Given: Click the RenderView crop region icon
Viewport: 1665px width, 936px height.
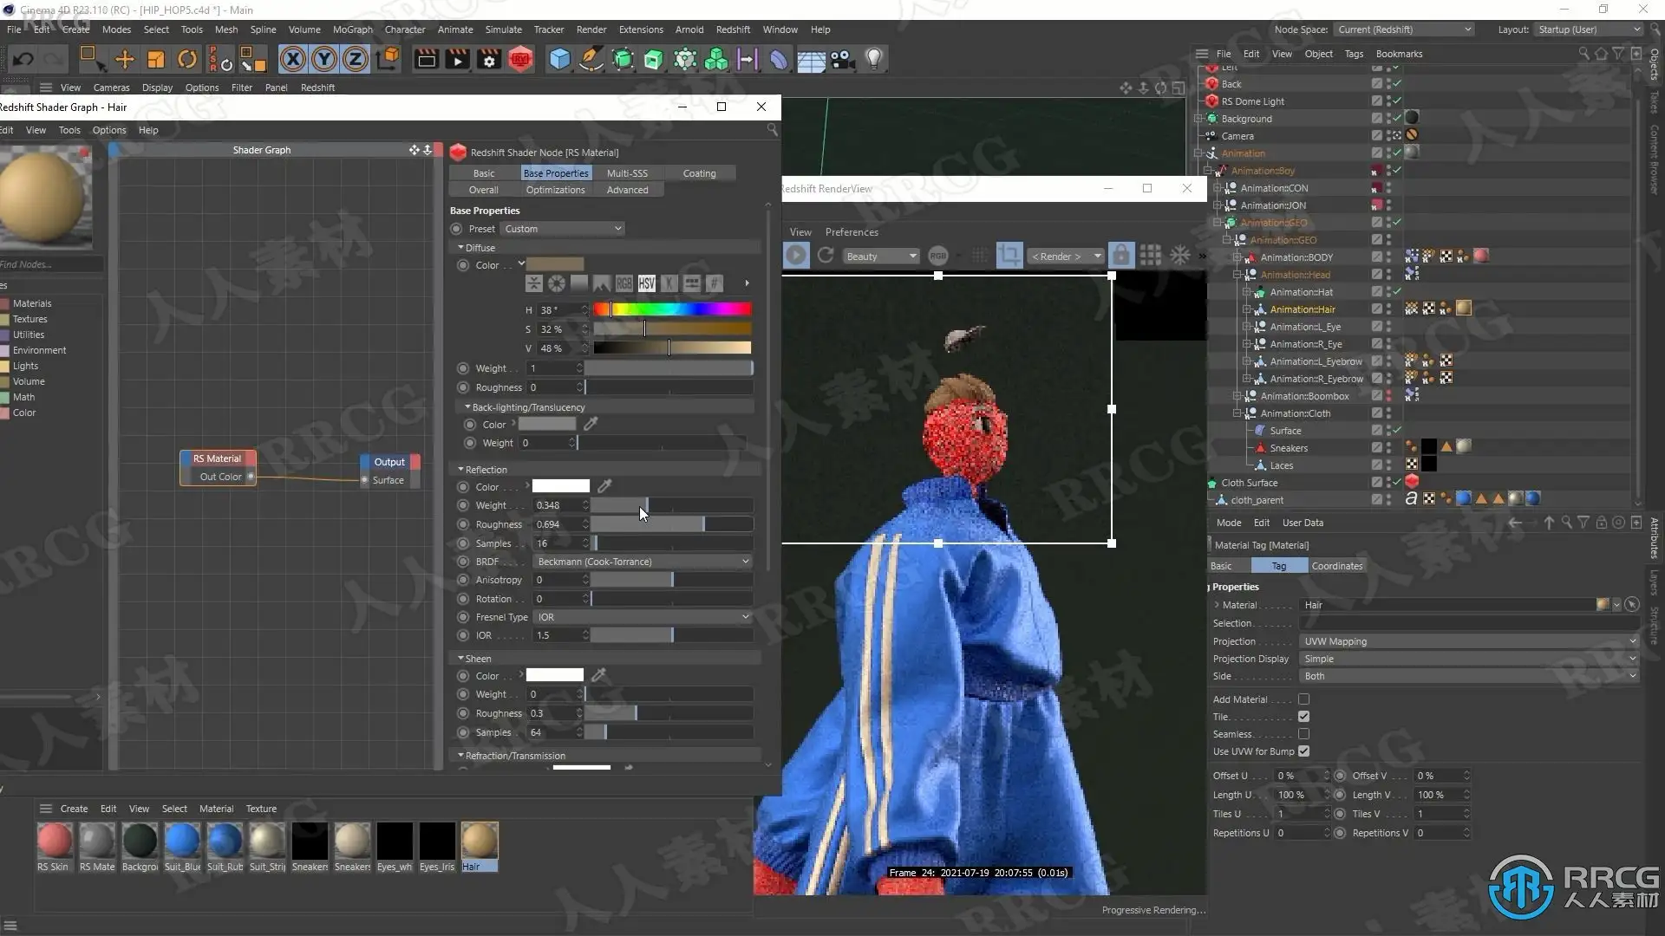Looking at the screenshot, I should click(x=1009, y=256).
